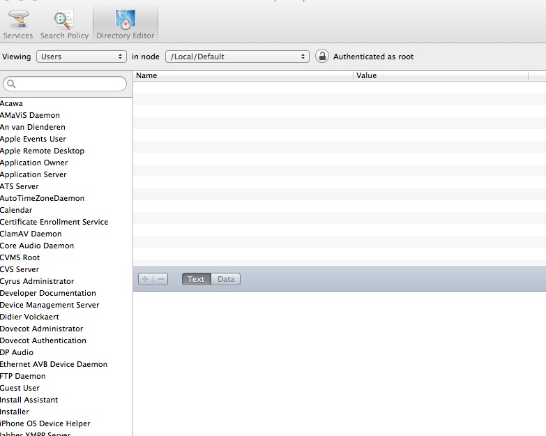The image size is (546, 436).
Task: Open the /Local/Default node dropdown
Action: point(238,57)
